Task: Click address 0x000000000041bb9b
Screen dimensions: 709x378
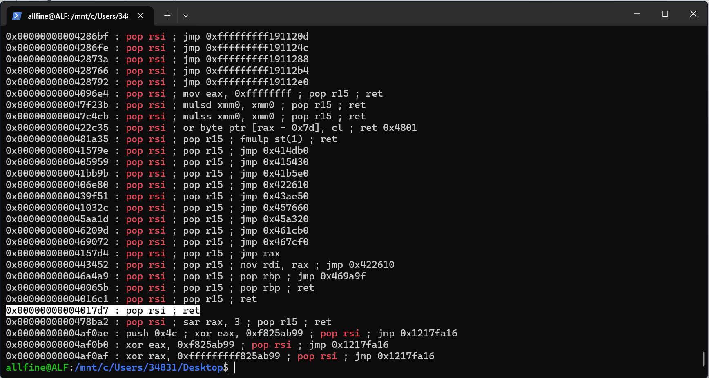Action: pos(57,173)
